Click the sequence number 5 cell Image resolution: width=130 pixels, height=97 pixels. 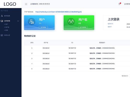32,69
